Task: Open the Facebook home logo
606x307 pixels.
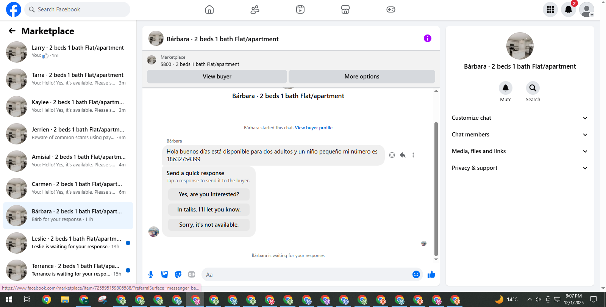Action: (14, 9)
